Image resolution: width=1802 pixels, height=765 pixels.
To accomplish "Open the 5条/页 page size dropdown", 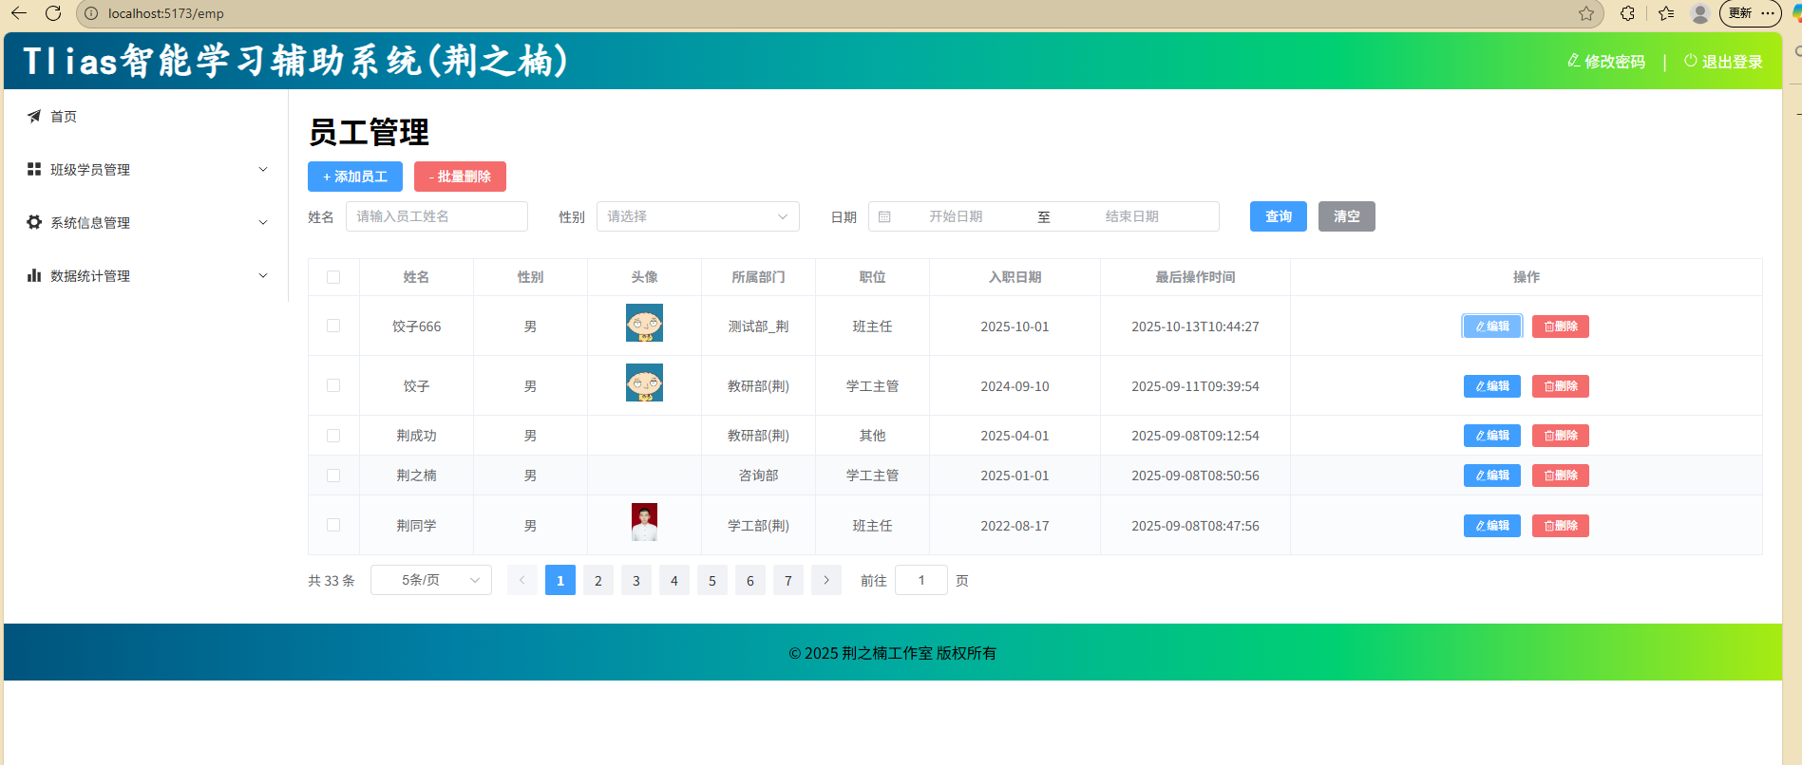I will click(431, 580).
